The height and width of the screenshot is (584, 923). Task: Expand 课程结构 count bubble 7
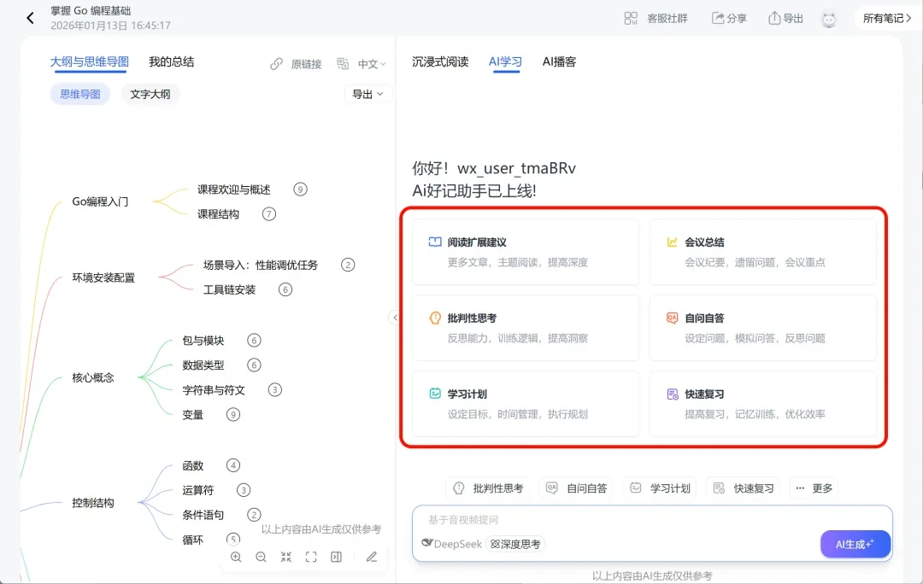pyautogui.click(x=269, y=214)
